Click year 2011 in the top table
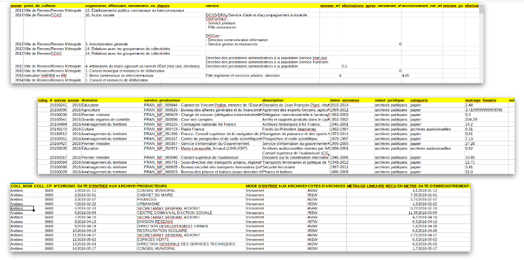524x260 pixels. (x=19, y=66)
